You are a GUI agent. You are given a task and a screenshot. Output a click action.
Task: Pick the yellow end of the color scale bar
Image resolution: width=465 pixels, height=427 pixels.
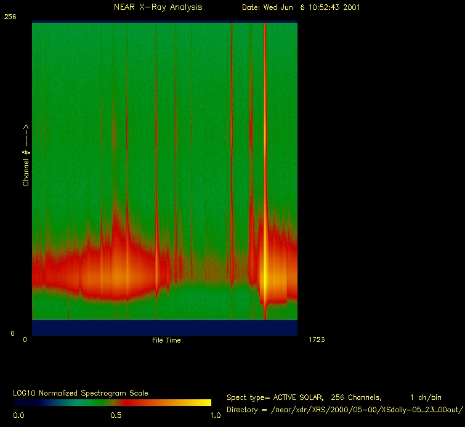pyautogui.click(x=203, y=403)
